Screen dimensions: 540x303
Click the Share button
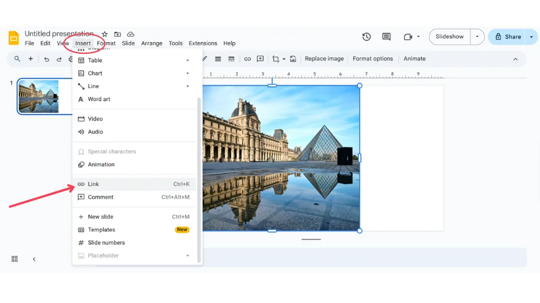pyautogui.click(x=507, y=37)
